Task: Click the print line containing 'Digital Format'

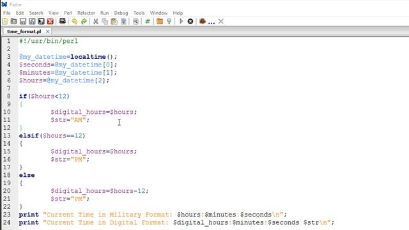Action: 176,222
